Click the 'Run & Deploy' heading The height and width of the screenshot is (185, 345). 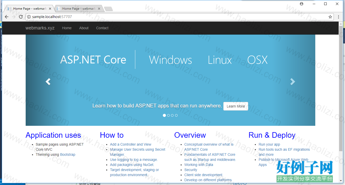point(272,135)
